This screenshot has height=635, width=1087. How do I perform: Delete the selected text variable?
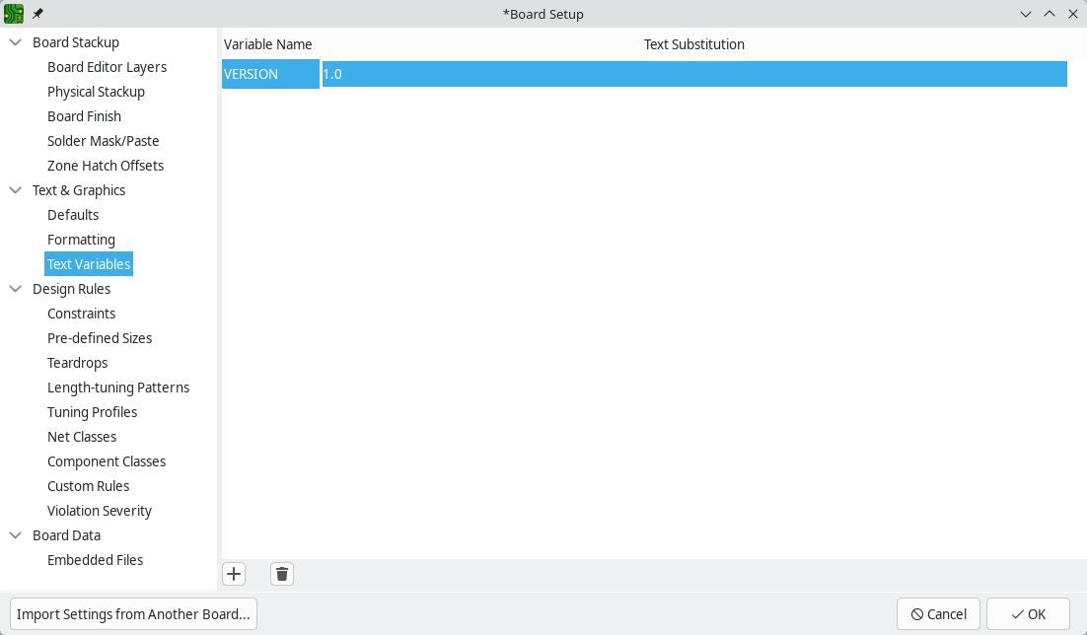click(281, 573)
